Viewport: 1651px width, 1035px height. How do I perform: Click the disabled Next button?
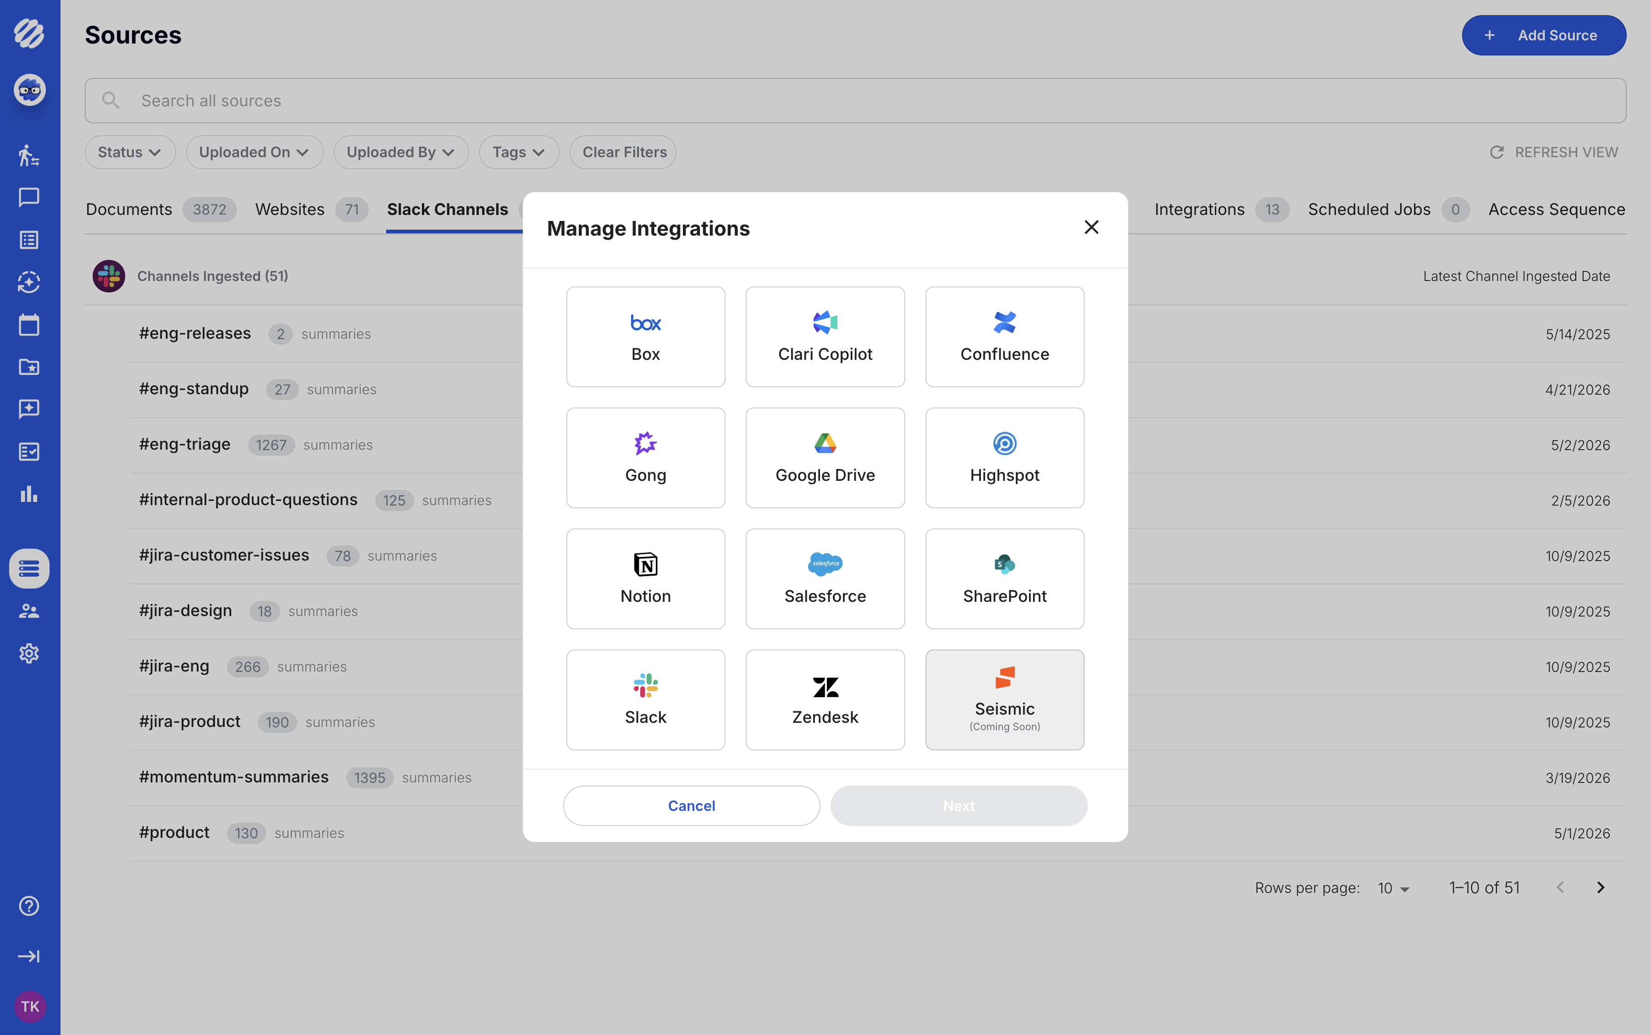(x=958, y=805)
